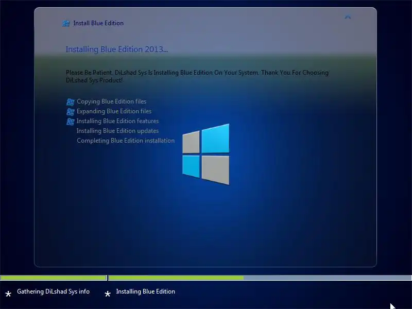
Task: Click 'Installing Blue Edition' bottom stage label
Action: pos(146,291)
